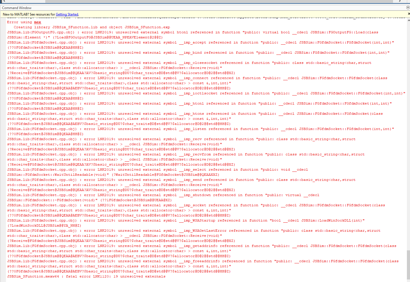Click the underlined mex link
The width and height of the screenshot is (410, 282).
point(38,22)
